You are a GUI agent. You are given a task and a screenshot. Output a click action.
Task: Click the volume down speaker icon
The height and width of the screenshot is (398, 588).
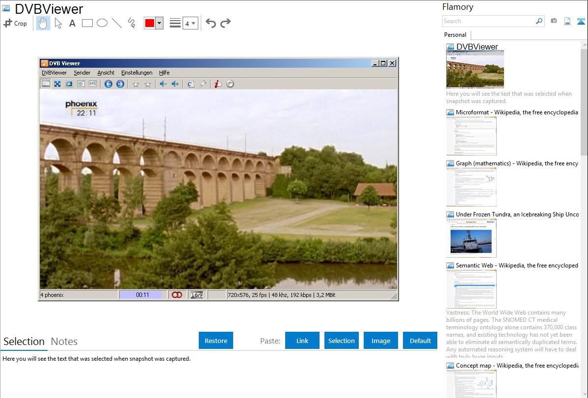pyautogui.click(x=163, y=84)
